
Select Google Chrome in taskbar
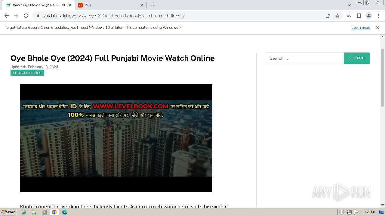click(x=54, y=212)
